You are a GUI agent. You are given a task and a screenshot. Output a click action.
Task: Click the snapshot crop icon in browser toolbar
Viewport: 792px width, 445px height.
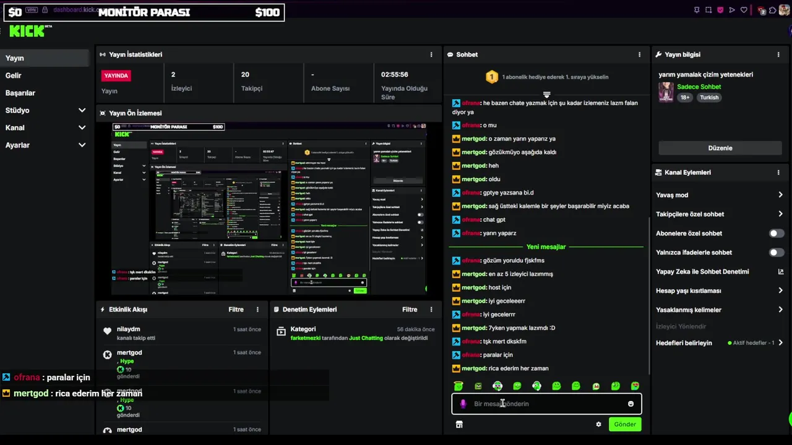708,10
